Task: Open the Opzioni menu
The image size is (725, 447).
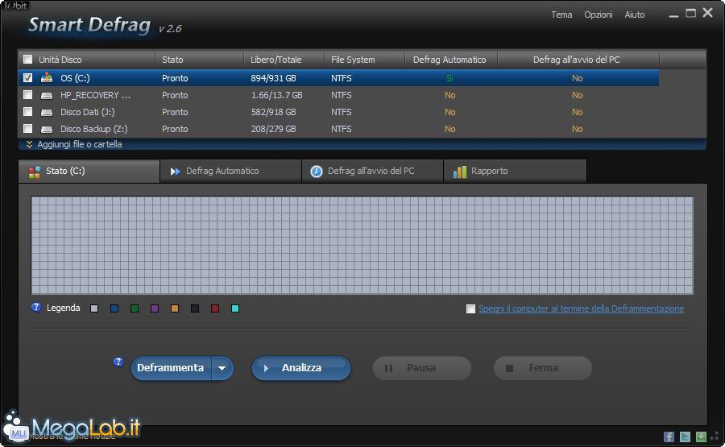Action: click(x=599, y=14)
